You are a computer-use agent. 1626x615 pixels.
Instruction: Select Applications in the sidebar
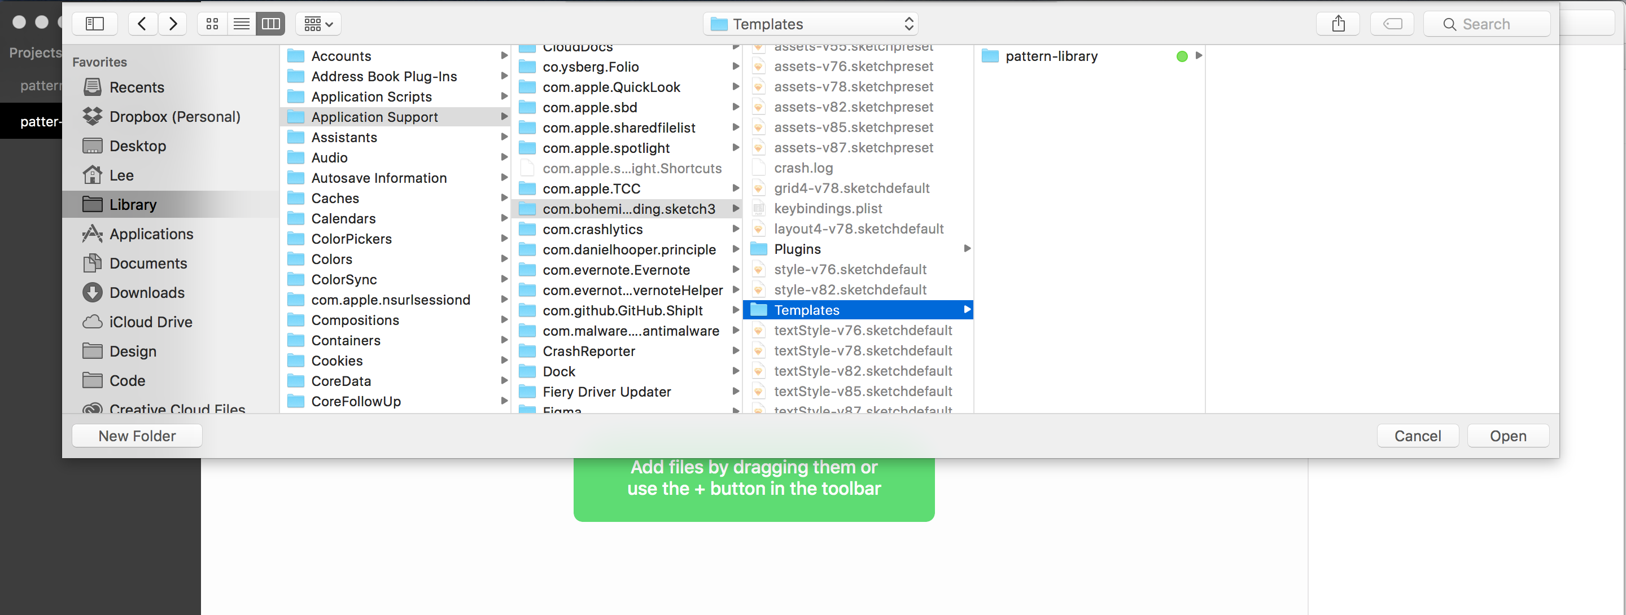coord(151,234)
